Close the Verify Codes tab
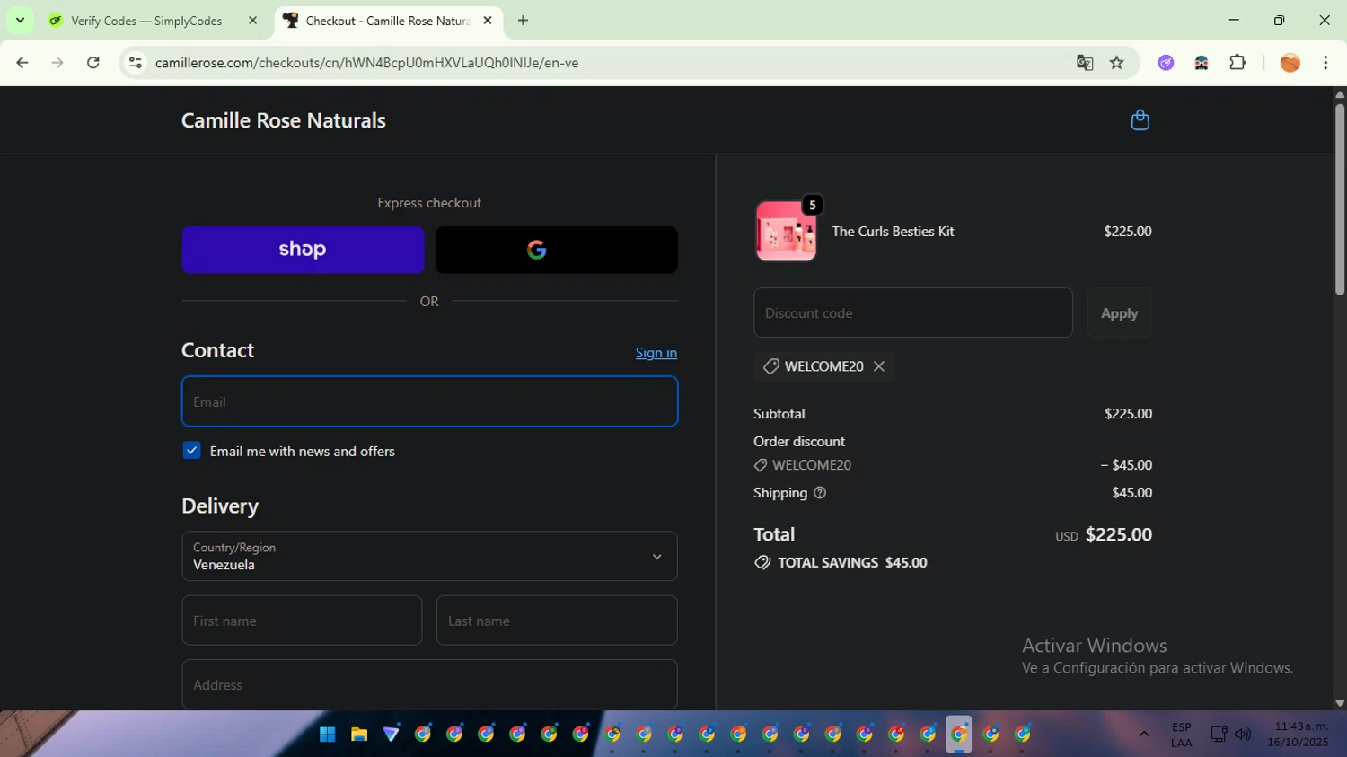Screen dimensions: 1347x757 pyautogui.click(x=252, y=21)
